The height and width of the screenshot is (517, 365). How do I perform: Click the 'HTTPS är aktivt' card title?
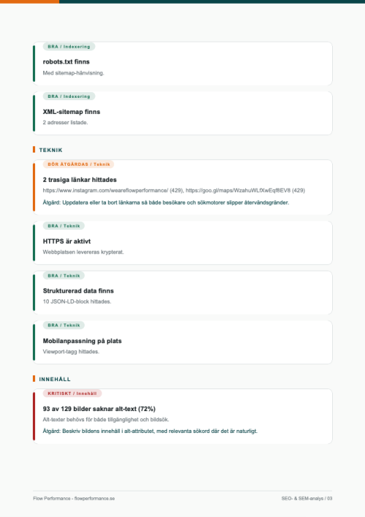[66, 242]
